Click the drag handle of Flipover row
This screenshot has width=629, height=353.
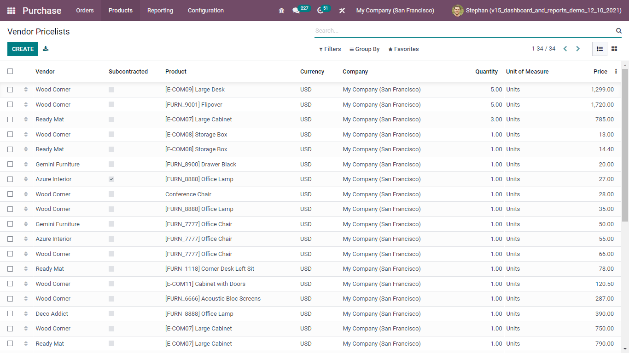pos(26,105)
